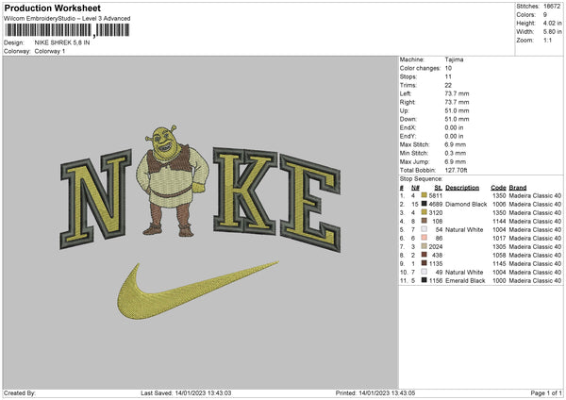Click the 'N#' column header

pyautogui.click(x=415, y=188)
